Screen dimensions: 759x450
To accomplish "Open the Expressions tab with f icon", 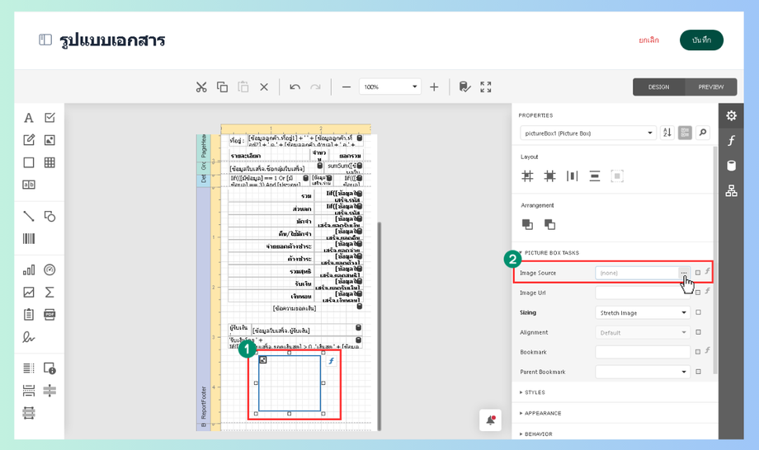I will 731,141.
